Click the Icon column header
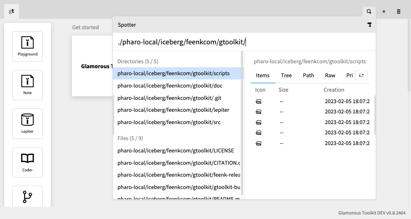This screenshot has height=219, width=411. pyautogui.click(x=260, y=90)
